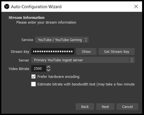Click the Prefer hardware encoding label text
Screen dimensions: 144x115
58,77
